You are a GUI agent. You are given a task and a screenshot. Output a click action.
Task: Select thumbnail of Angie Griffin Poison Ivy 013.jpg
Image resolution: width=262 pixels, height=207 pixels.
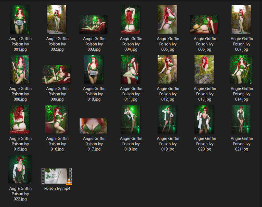pyautogui.click(x=204, y=69)
